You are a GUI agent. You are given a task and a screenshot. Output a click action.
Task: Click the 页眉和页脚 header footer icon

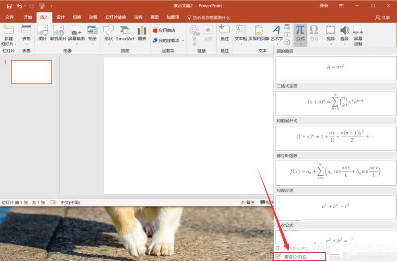tap(258, 33)
